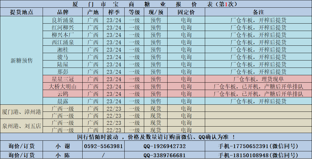Select the 大桥大明山 brand cell

62,86
